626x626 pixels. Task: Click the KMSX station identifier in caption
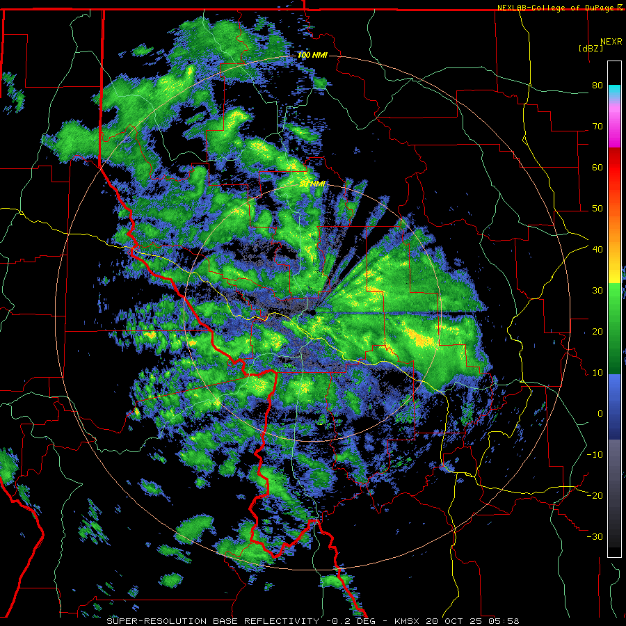[407, 621]
